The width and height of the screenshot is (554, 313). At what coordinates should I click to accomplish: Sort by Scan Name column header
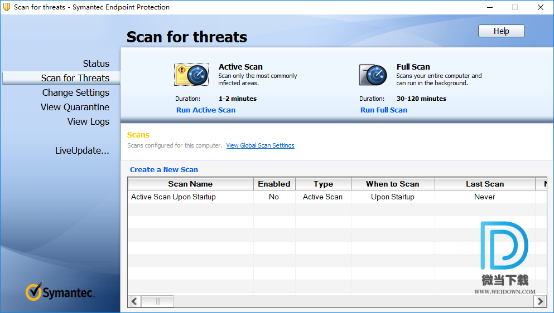click(190, 184)
